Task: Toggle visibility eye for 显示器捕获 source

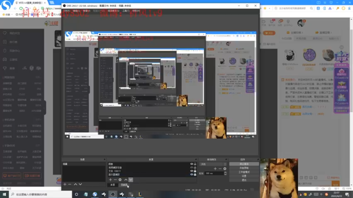Action: [192, 174]
